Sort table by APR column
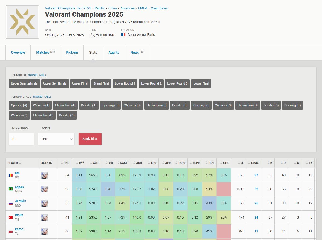 tap(166, 163)
